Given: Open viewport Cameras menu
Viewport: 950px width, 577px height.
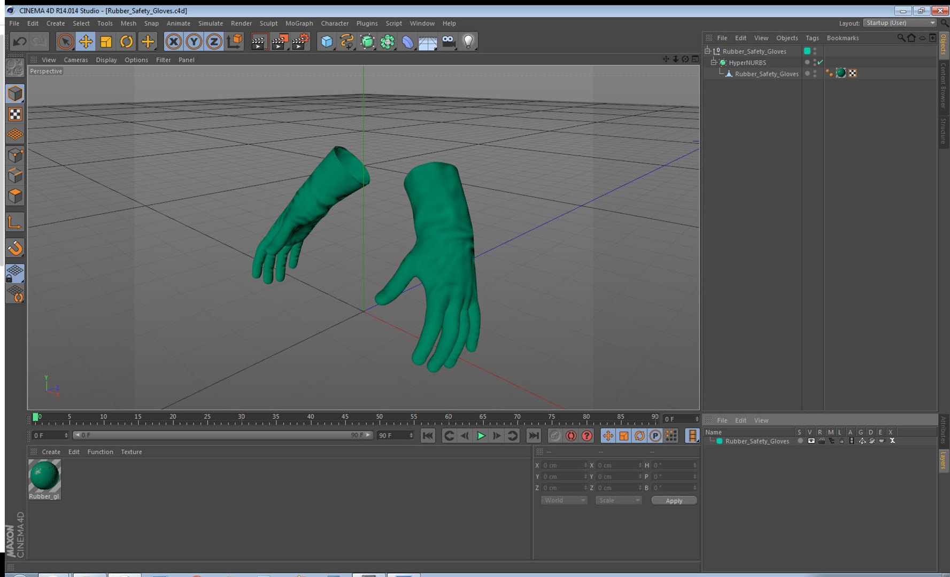Looking at the screenshot, I should tap(76, 60).
